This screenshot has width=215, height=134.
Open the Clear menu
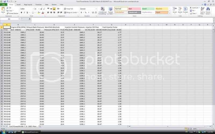tap(193, 13)
